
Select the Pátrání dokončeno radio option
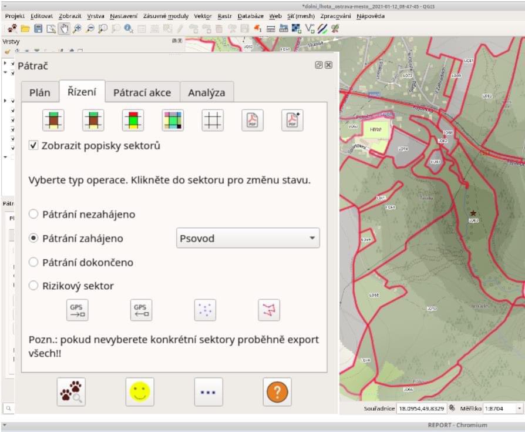(33, 262)
